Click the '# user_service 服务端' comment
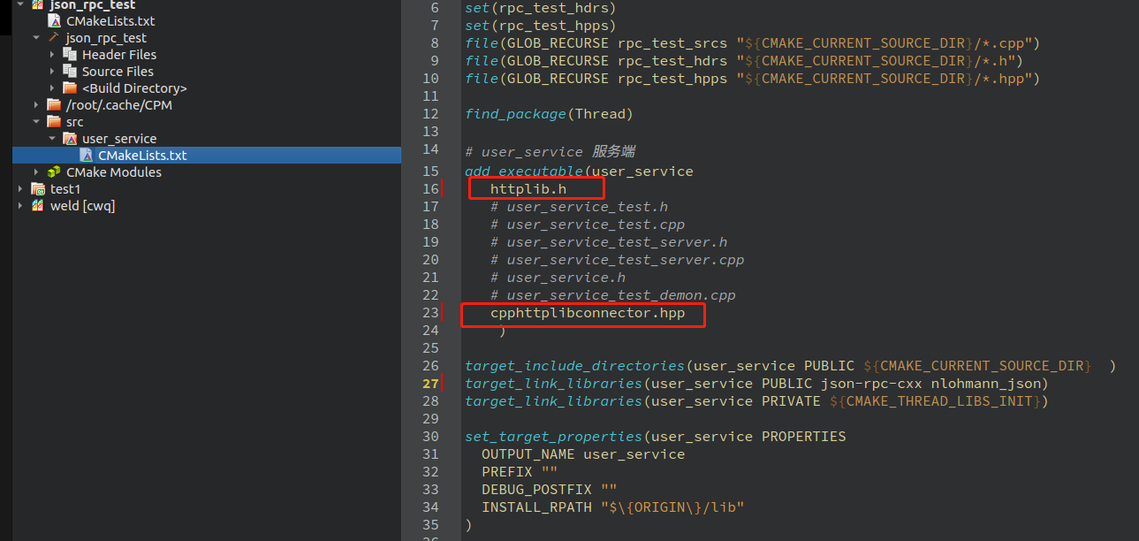Image resolution: width=1139 pixels, height=541 pixels. point(550,151)
